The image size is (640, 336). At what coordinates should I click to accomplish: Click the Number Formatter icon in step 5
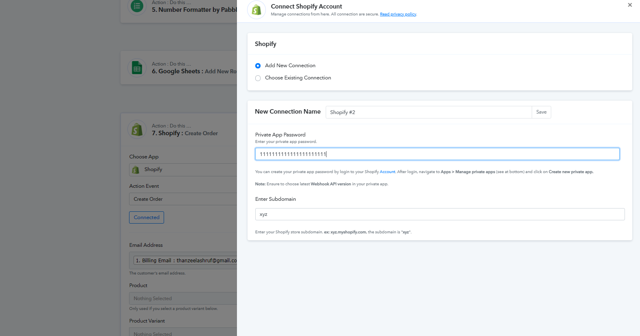point(137,7)
